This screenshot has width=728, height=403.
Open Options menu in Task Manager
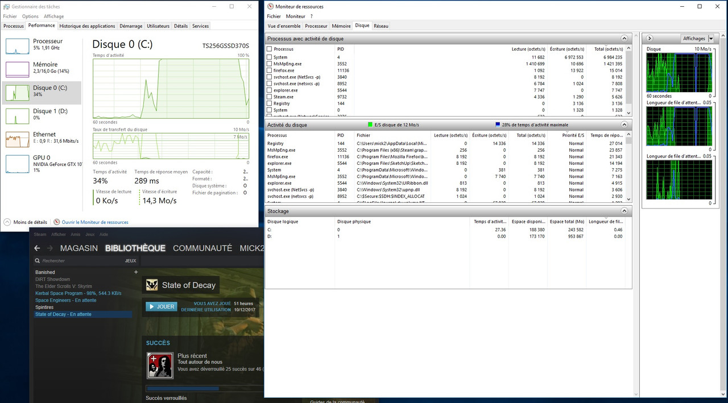tap(30, 16)
